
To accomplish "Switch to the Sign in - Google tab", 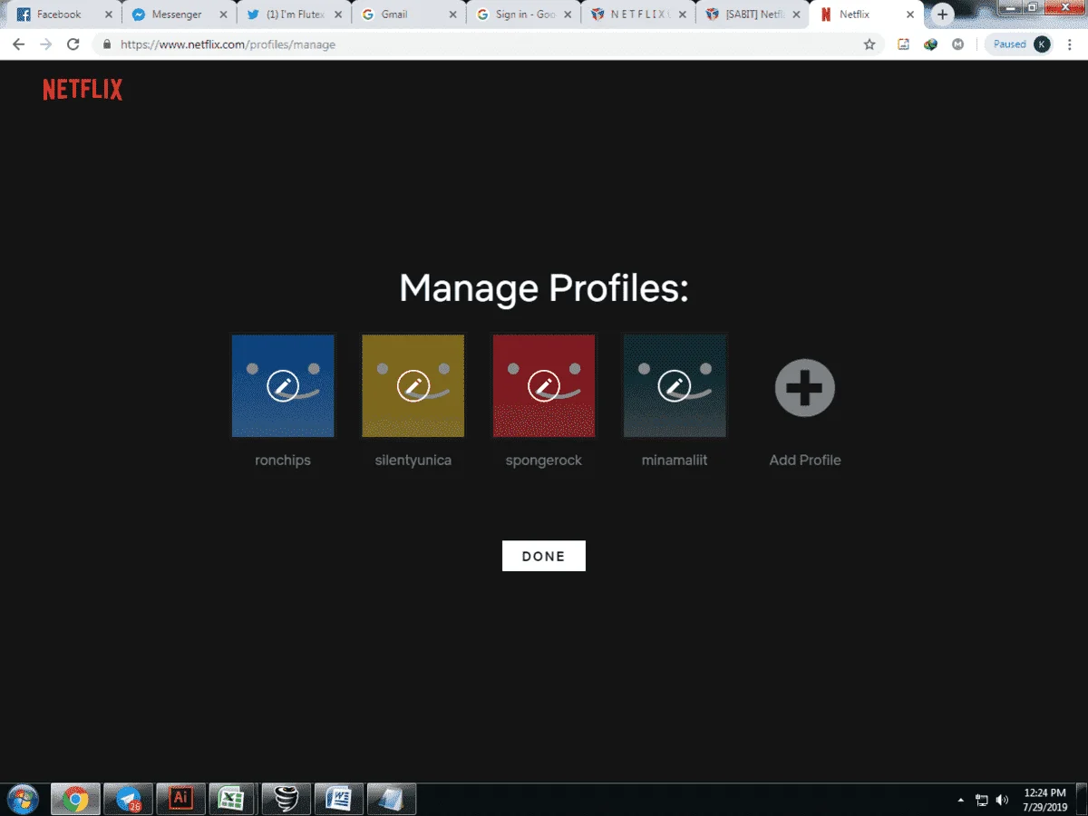I will (524, 15).
